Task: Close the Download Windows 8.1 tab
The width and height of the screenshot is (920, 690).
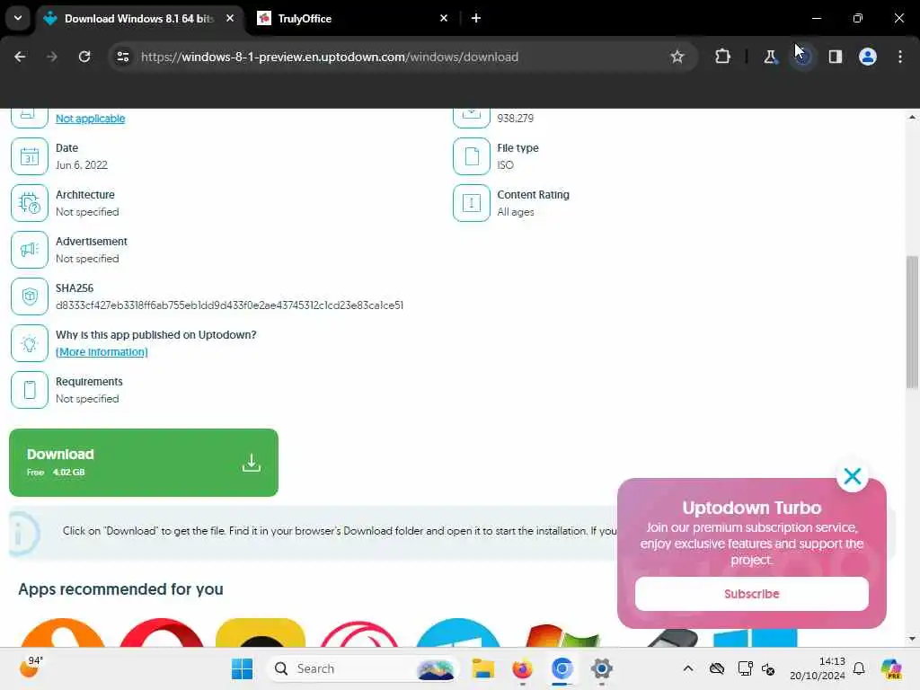Action: [x=230, y=19]
